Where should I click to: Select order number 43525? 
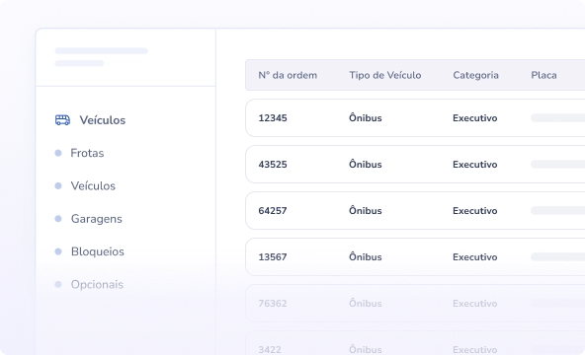[x=273, y=165]
